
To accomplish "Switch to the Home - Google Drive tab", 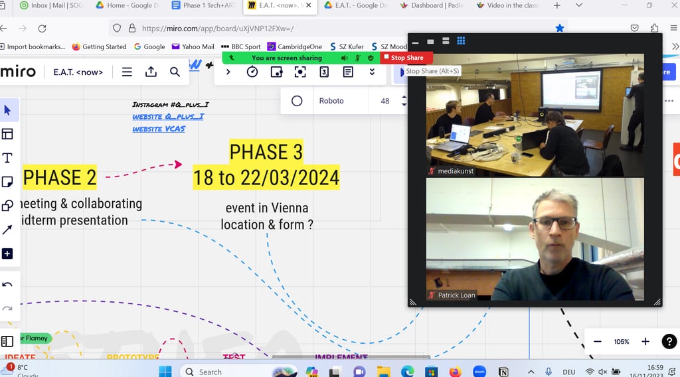I will [127, 5].
